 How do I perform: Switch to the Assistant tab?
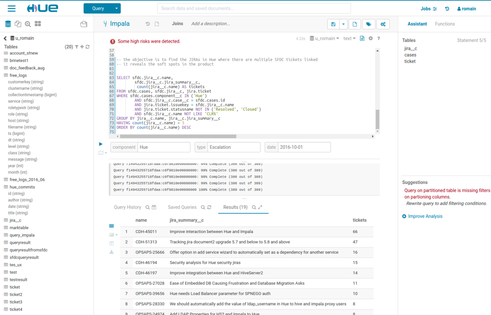tap(417, 24)
